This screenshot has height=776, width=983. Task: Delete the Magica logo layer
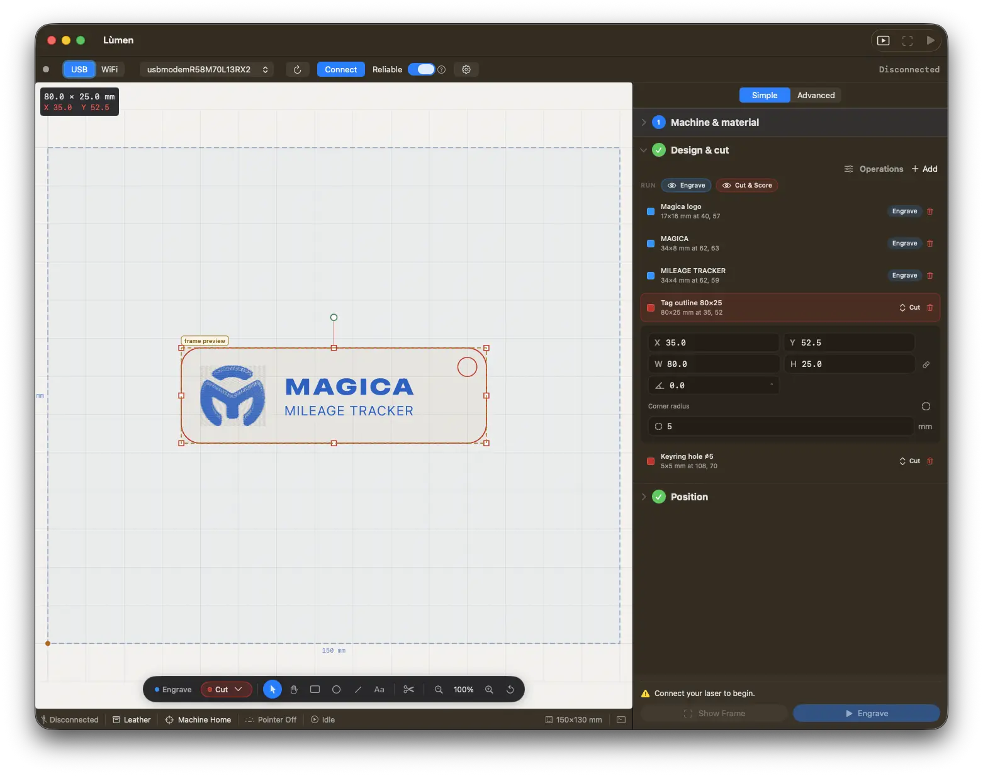coord(930,211)
